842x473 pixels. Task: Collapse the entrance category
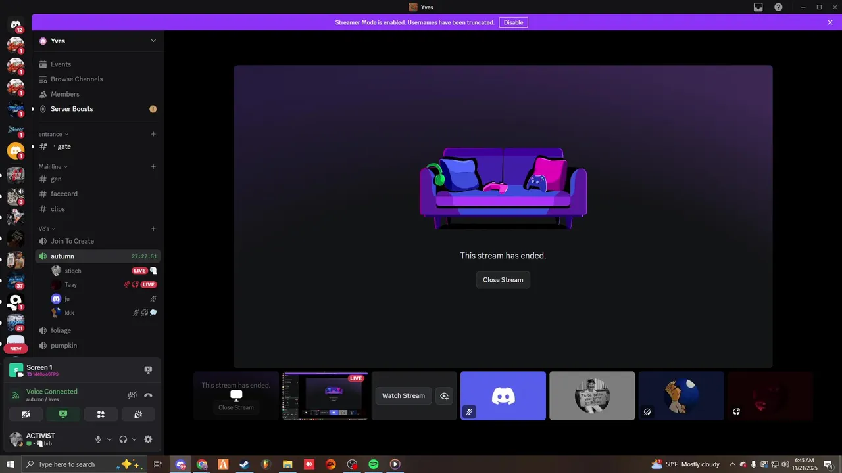(x=53, y=134)
